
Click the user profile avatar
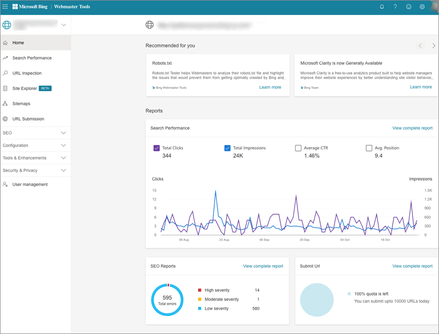[435, 7]
